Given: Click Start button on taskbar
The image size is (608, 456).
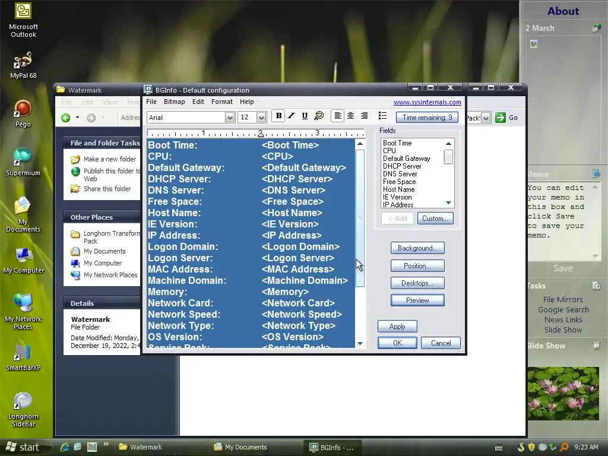Looking at the screenshot, I should tap(24, 447).
